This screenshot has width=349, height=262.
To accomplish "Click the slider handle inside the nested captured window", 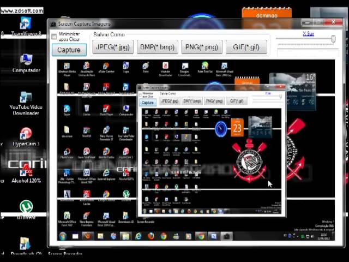I will [281, 96].
